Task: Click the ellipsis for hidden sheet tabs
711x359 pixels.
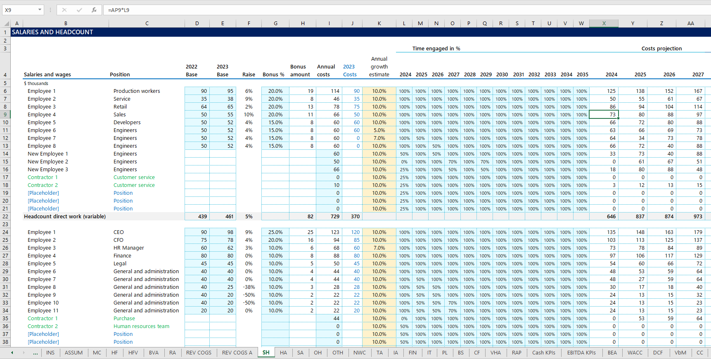Action: click(x=36, y=353)
